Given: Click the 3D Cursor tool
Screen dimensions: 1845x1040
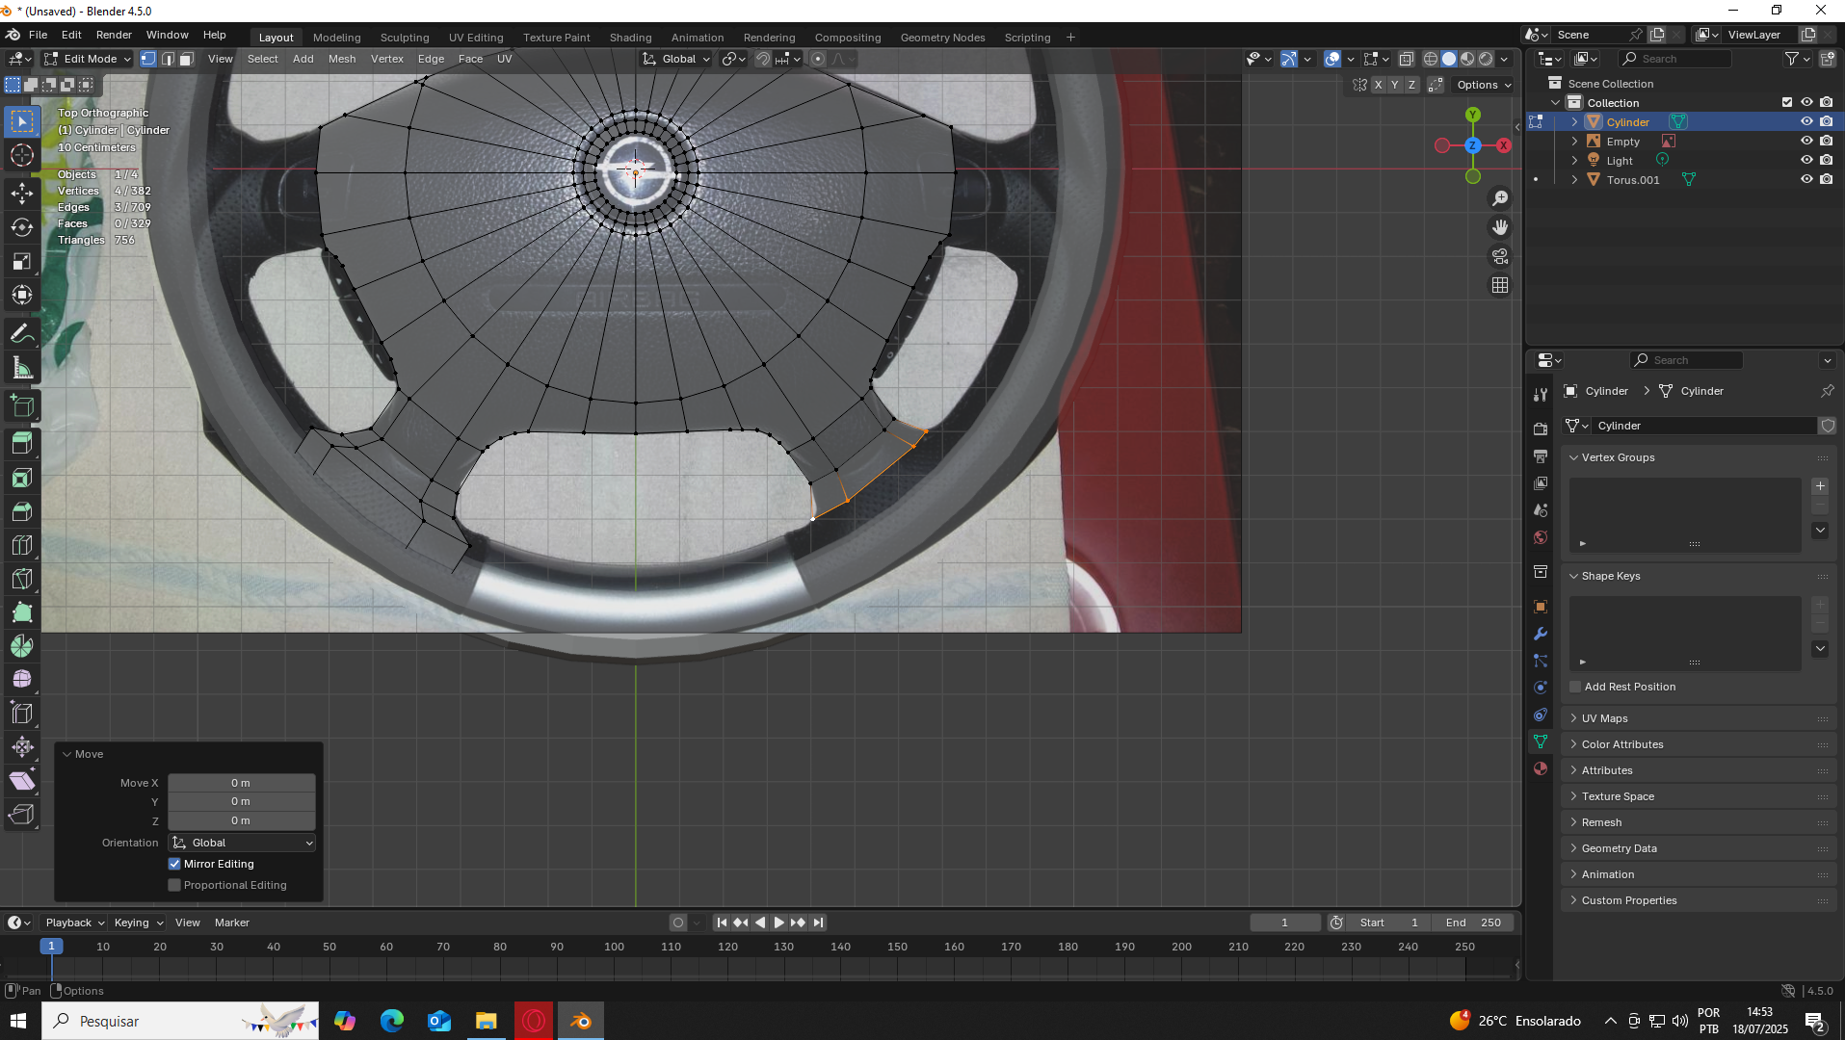Looking at the screenshot, I should tap(22, 155).
